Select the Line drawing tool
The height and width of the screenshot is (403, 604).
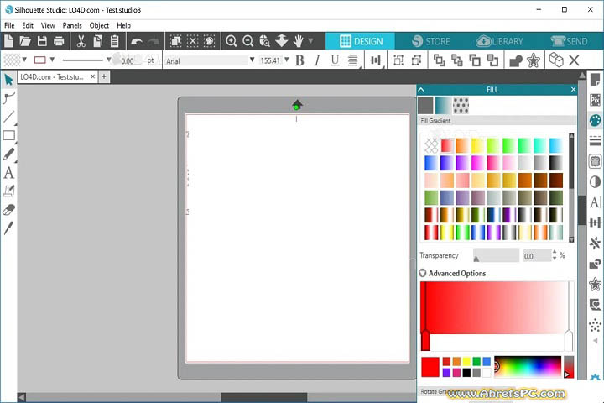coord(8,117)
